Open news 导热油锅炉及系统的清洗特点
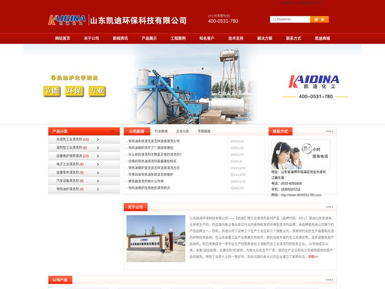Viewport: 385px width, 289px height. (149, 188)
